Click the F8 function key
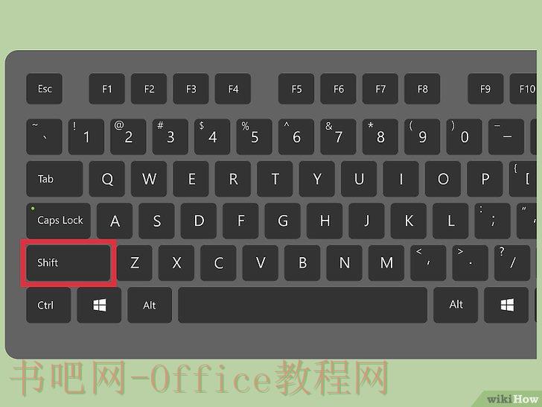Image resolution: width=542 pixels, height=407 pixels. pos(422,89)
